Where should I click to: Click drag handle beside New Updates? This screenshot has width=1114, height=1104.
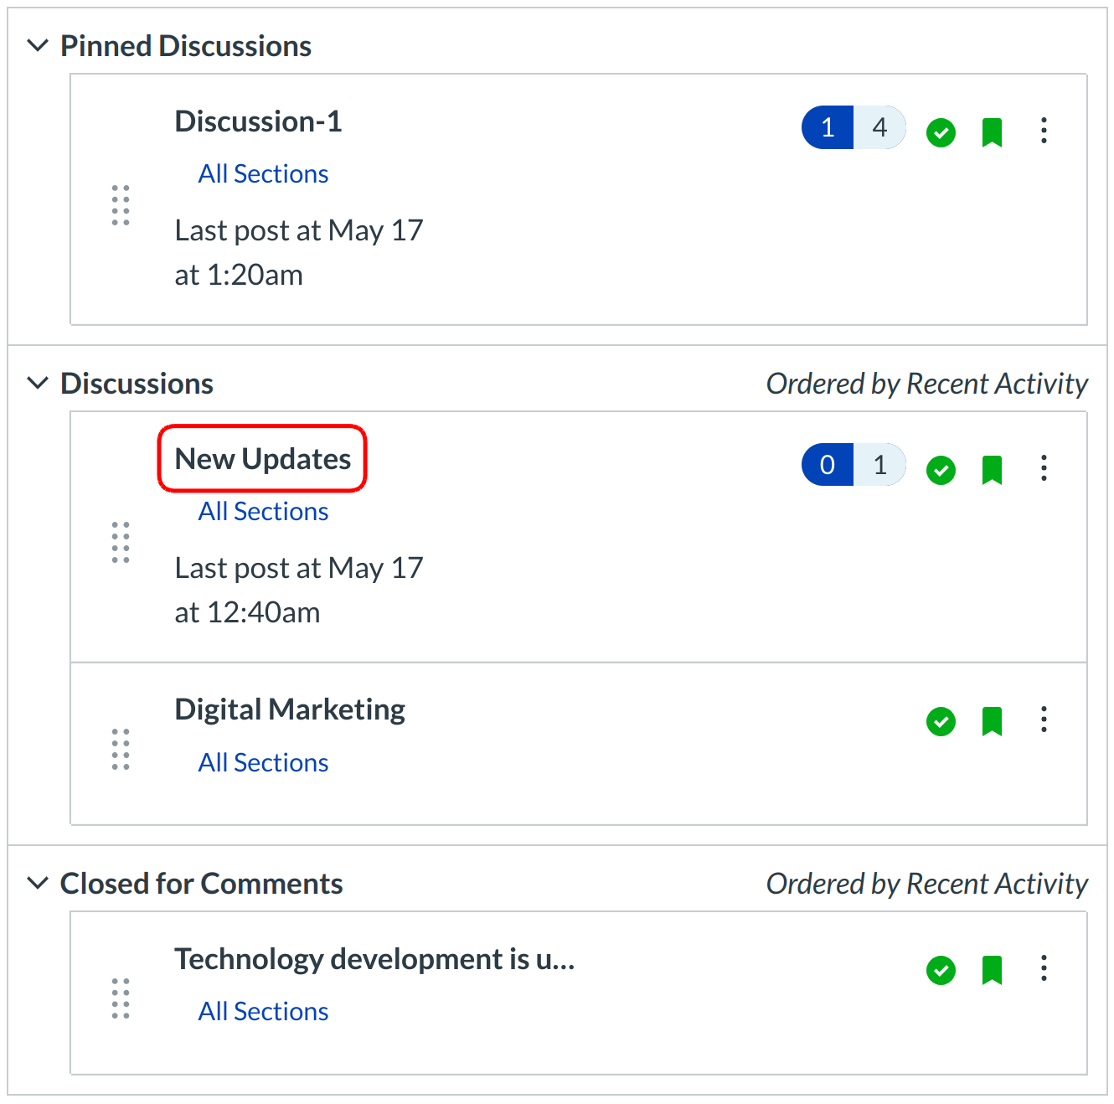(121, 542)
